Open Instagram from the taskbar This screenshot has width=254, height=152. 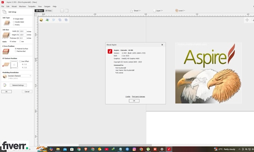(x=134, y=149)
